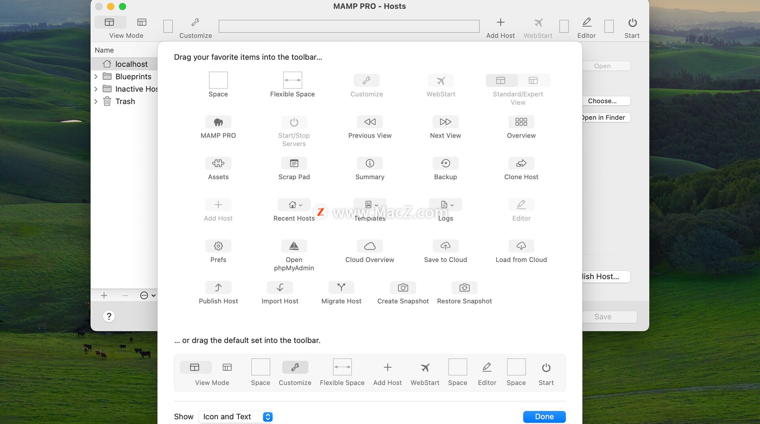760x424 pixels.
Task: Expand the Trash group
Action: pyautogui.click(x=96, y=101)
